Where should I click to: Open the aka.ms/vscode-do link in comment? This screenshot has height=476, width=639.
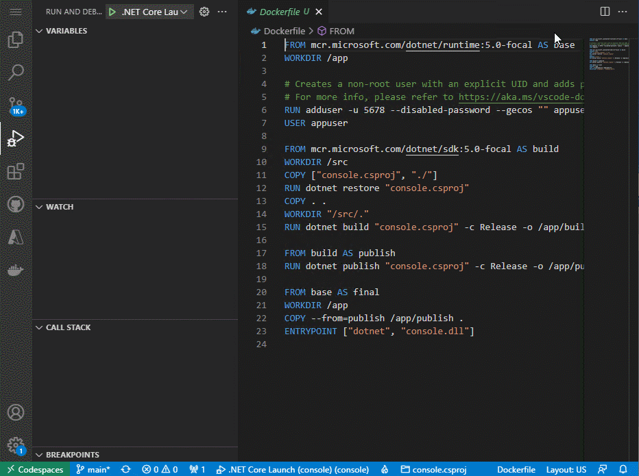[521, 97]
